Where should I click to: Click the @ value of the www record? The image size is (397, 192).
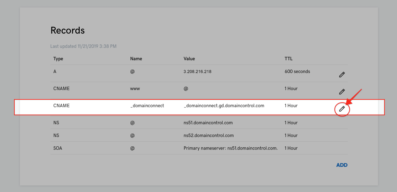pyautogui.click(x=186, y=89)
